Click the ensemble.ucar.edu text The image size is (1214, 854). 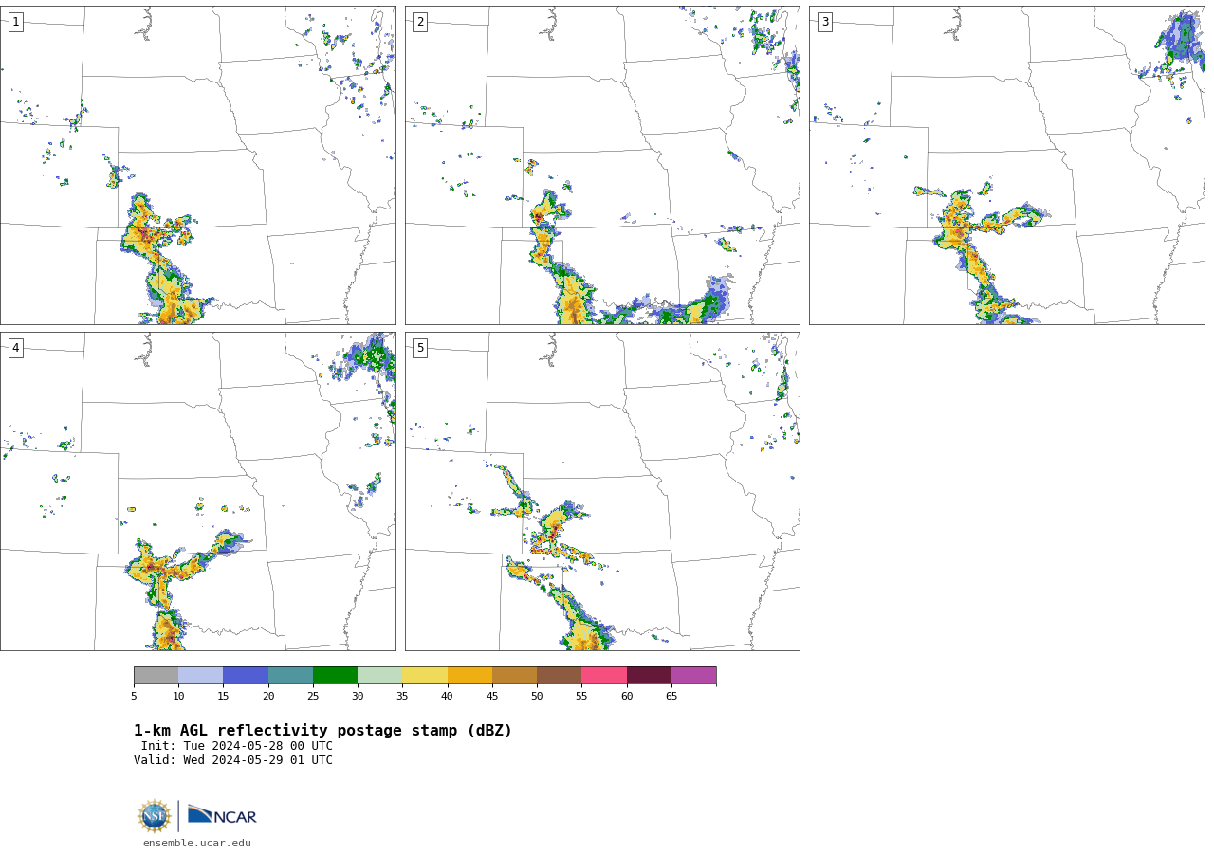[x=197, y=844]
